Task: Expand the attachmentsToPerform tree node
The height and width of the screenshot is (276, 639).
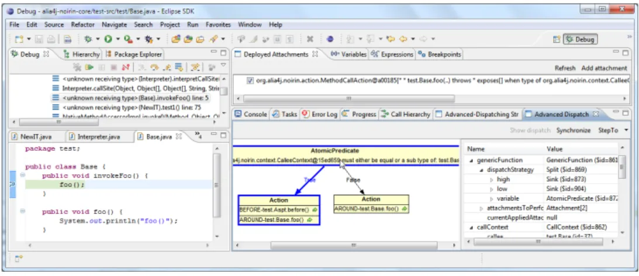Action: click(482, 208)
